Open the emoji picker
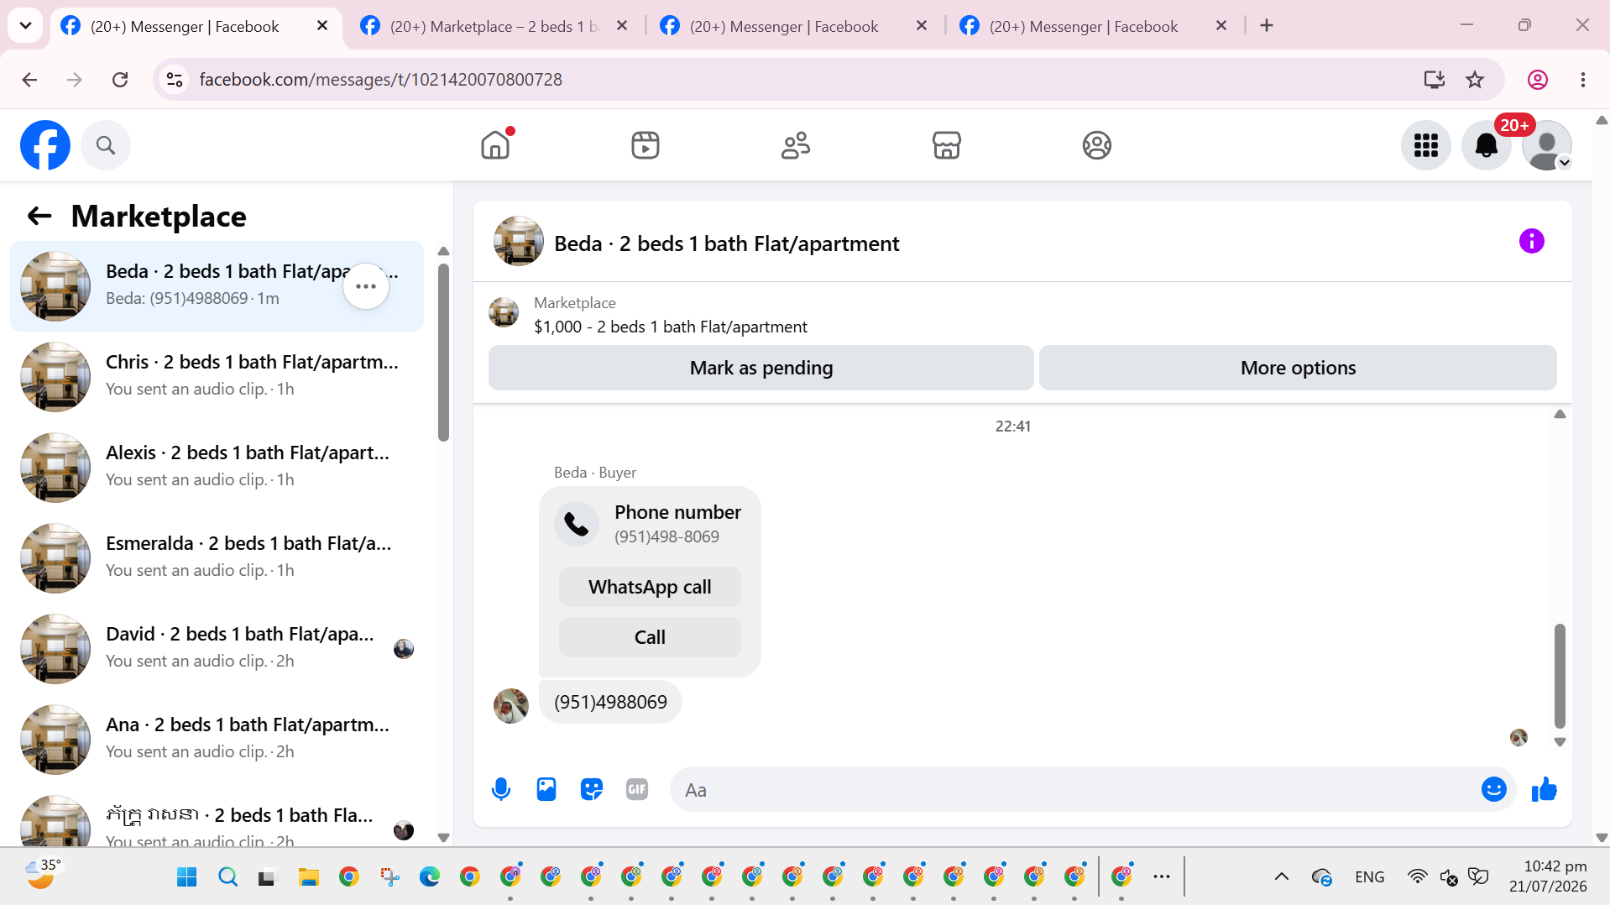 click(1493, 789)
